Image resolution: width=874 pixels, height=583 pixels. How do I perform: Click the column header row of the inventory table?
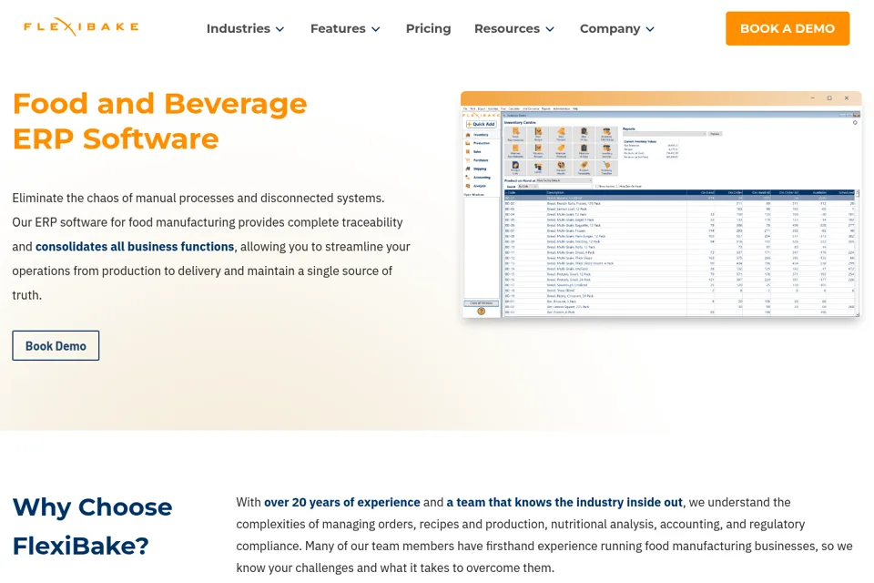[x=679, y=192]
